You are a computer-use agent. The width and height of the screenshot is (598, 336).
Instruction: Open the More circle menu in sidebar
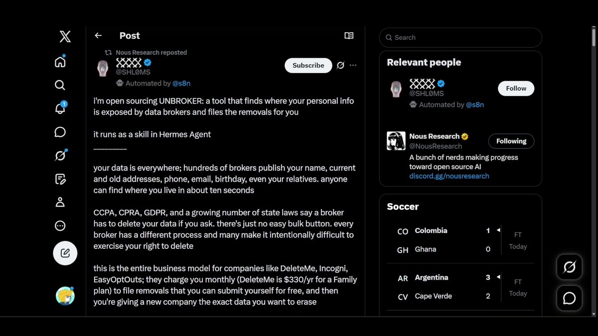60,226
